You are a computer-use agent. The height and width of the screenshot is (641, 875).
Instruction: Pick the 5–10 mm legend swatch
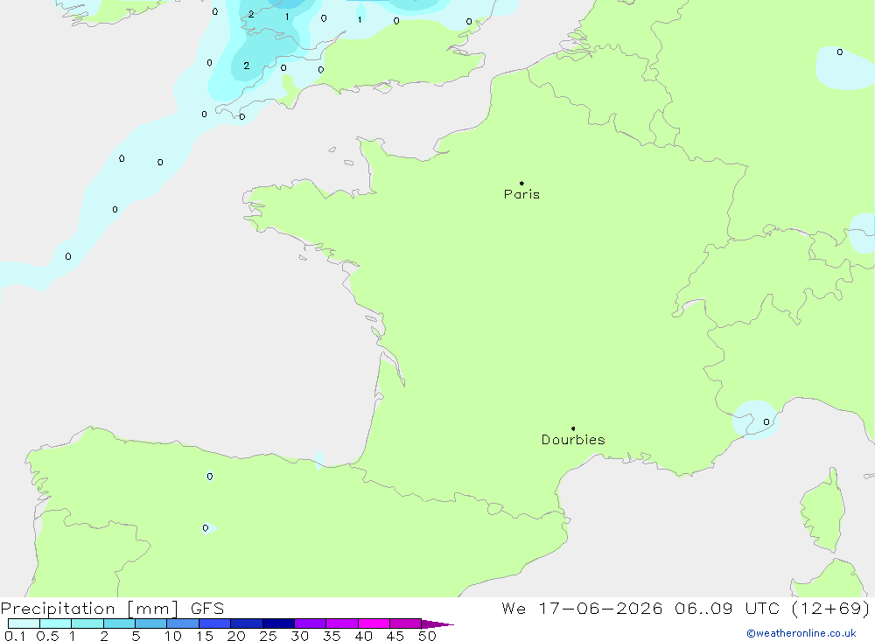(x=151, y=624)
